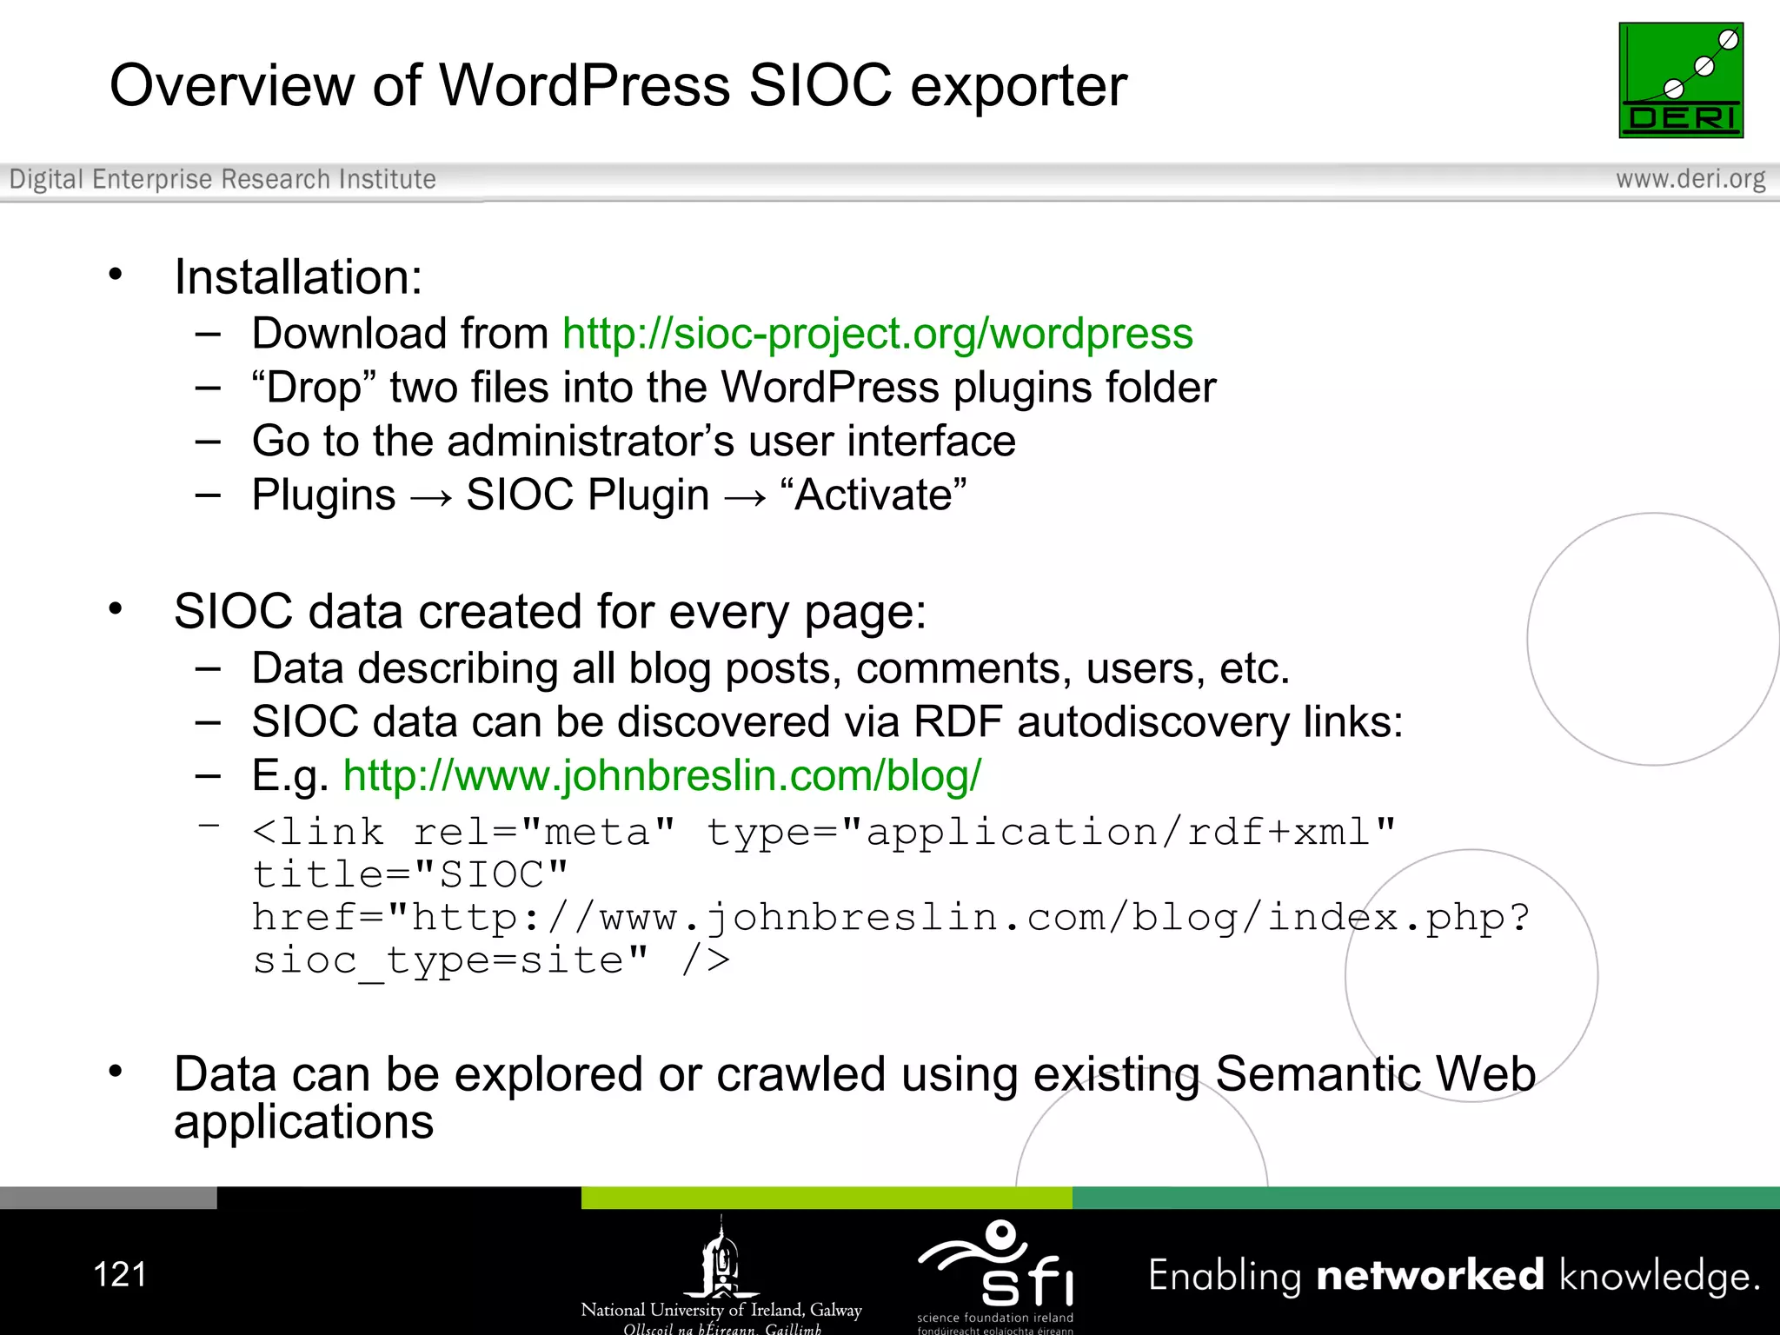Click 'Data can be explored or crawled' bullet
Viewport: 1780px width, 1335px height.
[855, 1098]
